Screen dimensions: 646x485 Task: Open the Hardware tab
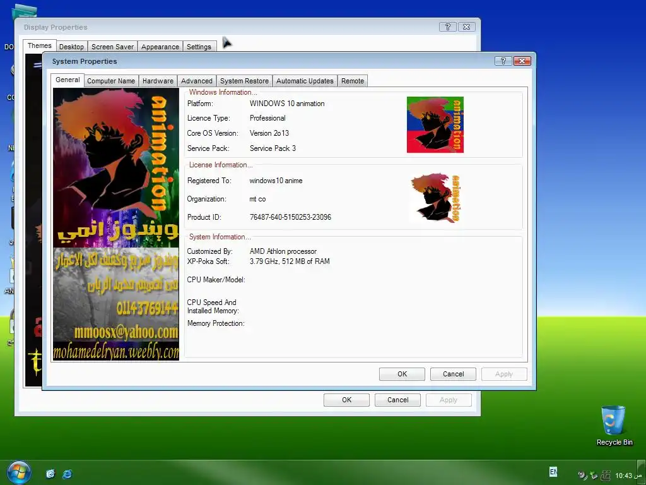pos(158,81)
